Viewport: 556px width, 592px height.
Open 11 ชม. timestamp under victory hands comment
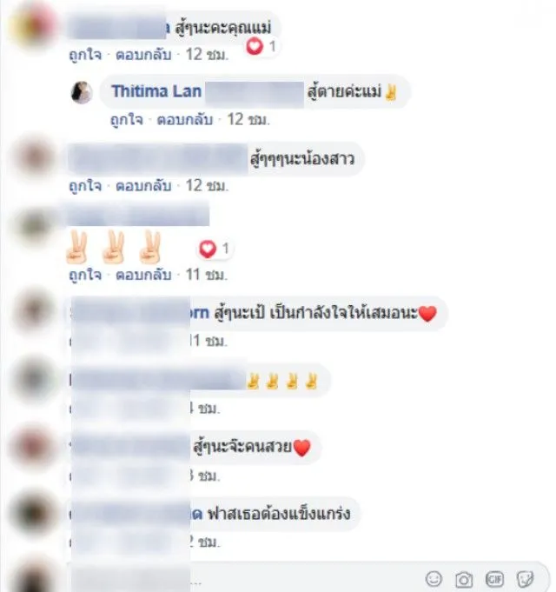pos(207,275)
